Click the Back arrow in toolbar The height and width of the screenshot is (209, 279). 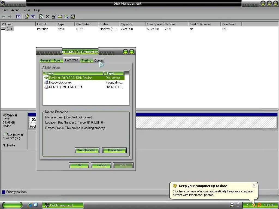4,17
